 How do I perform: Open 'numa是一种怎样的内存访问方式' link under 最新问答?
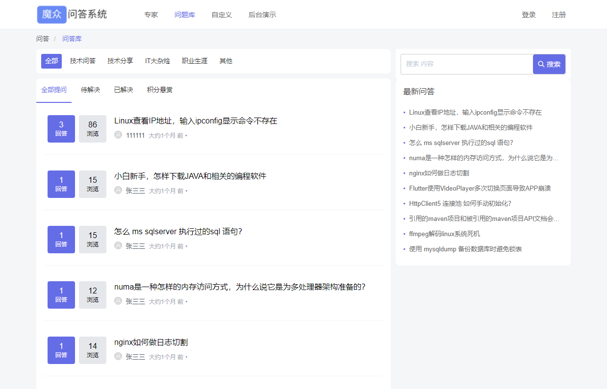click(x=484, y=158)
